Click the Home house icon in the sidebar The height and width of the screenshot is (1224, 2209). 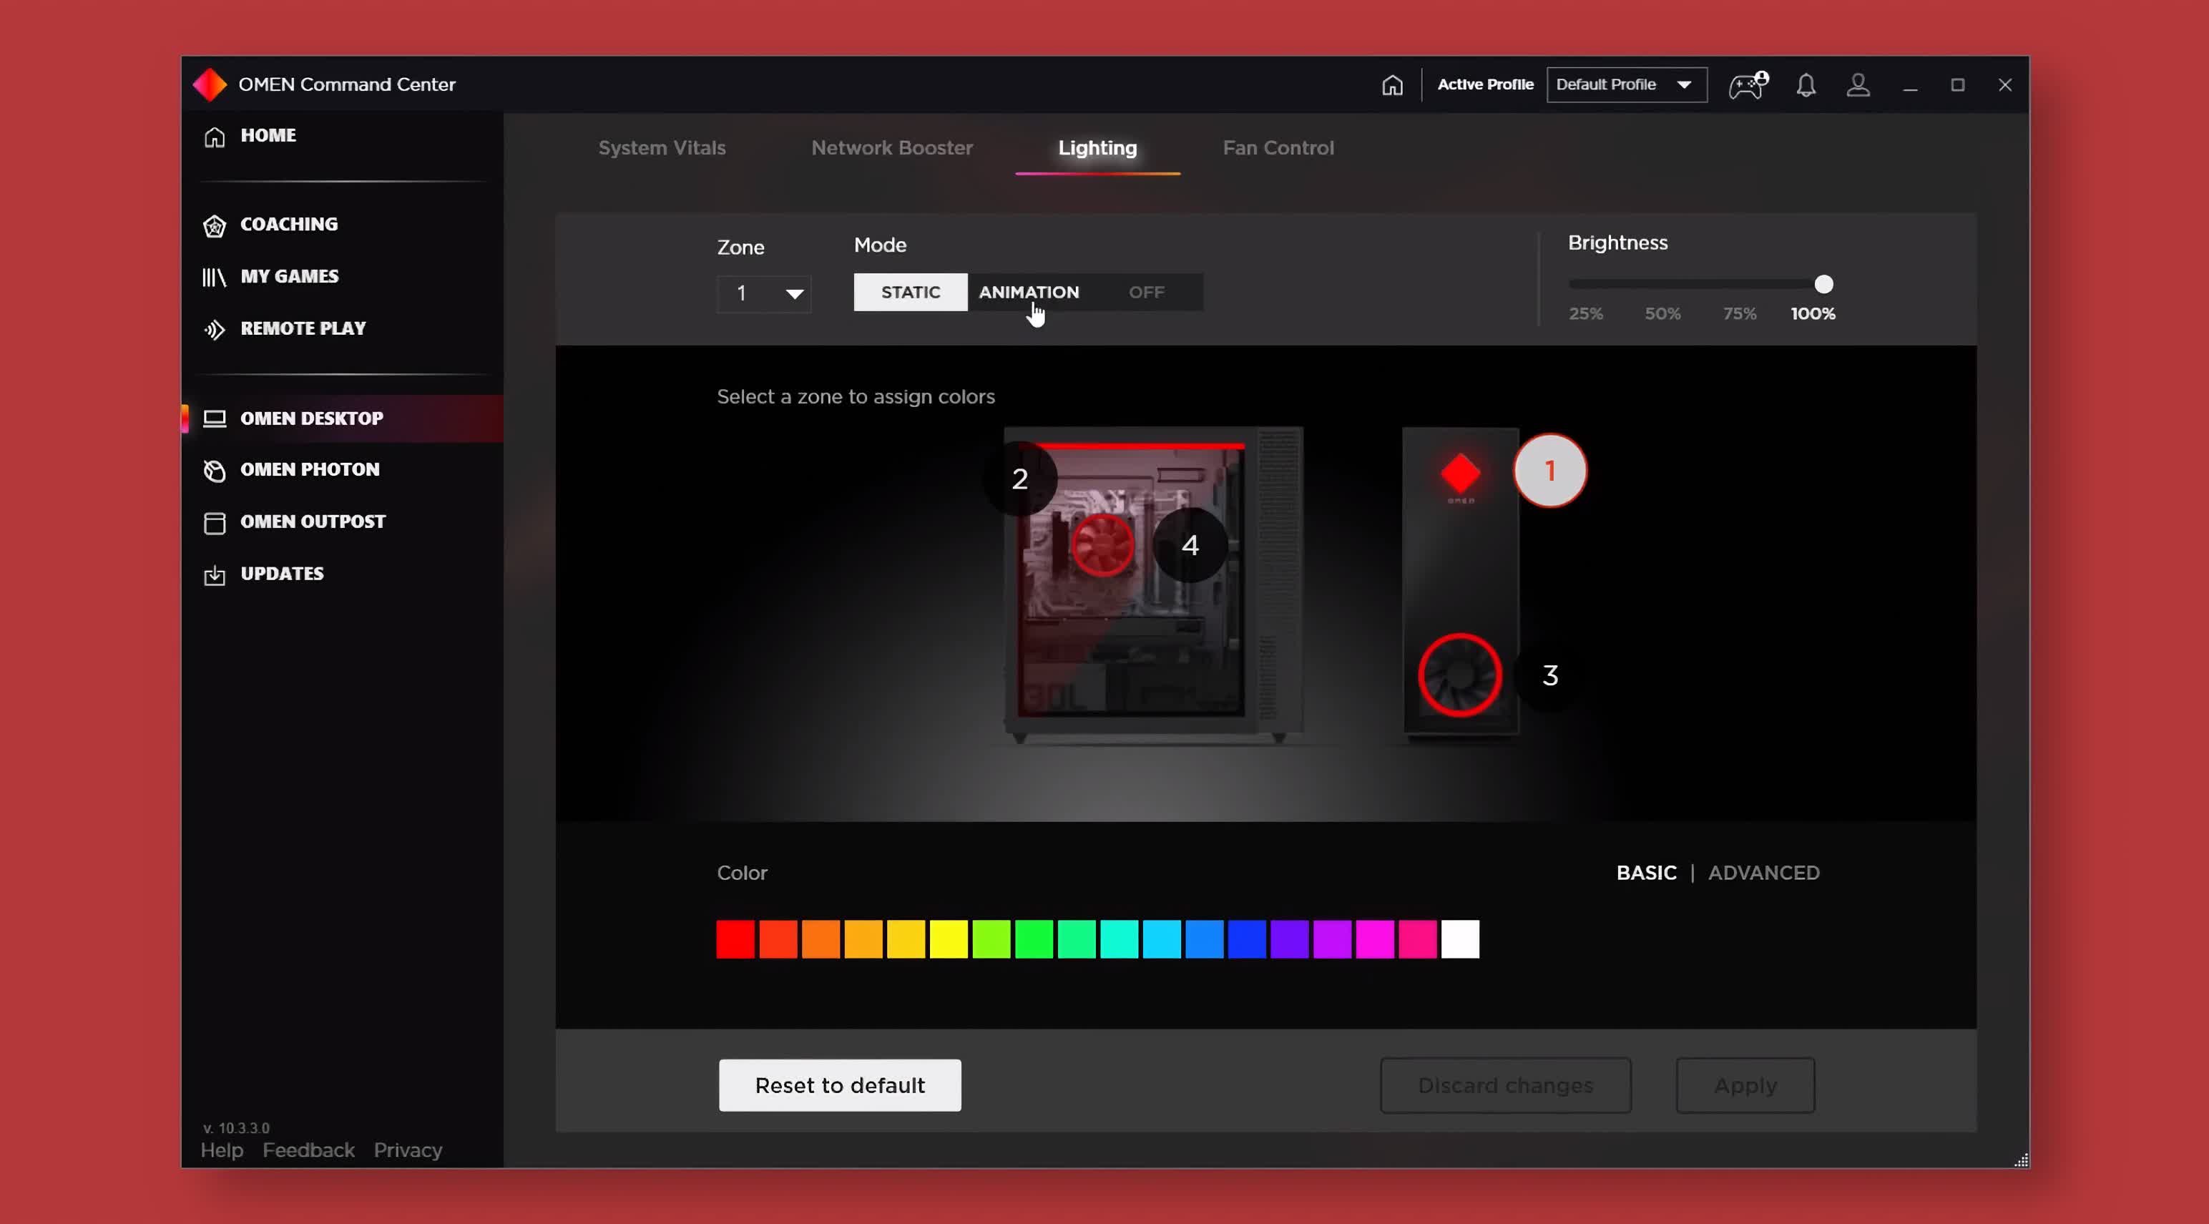click(215, 137)
